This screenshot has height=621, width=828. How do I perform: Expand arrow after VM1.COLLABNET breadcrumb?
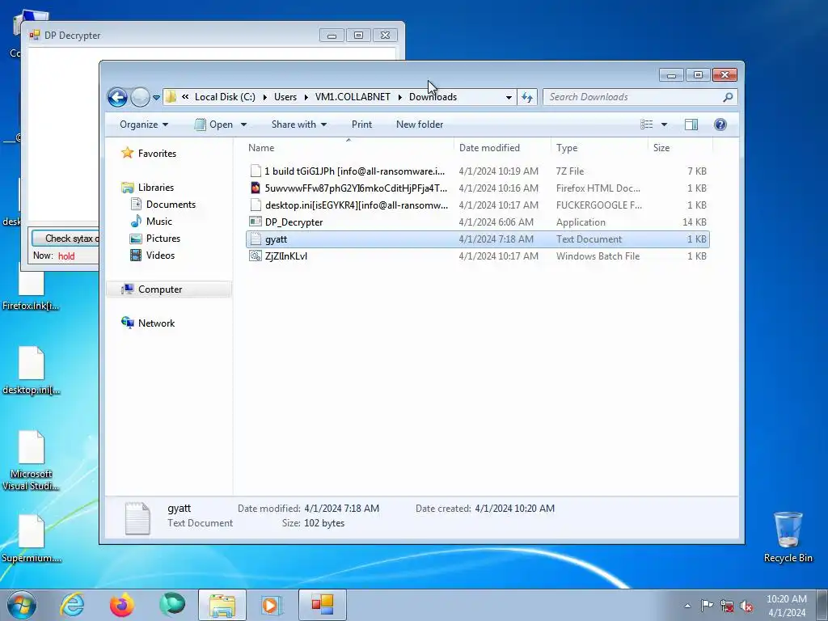399,97
